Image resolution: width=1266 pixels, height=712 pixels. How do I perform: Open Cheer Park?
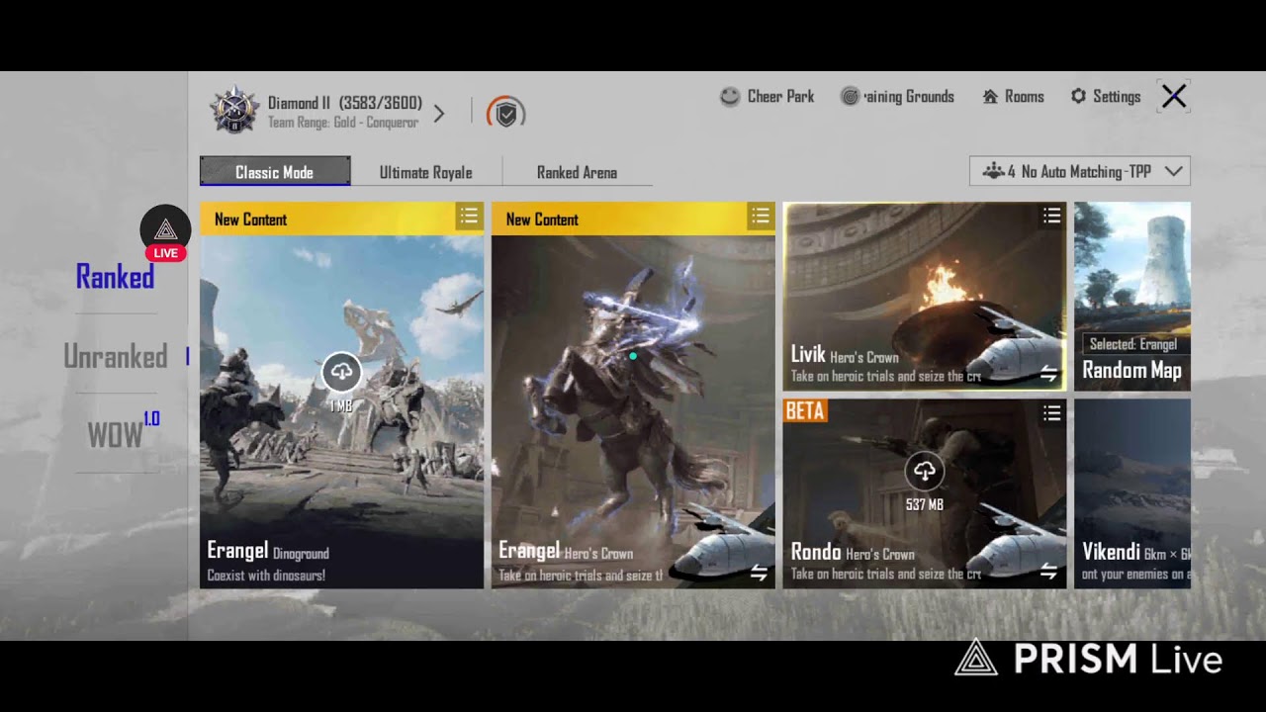coord(768,97)
